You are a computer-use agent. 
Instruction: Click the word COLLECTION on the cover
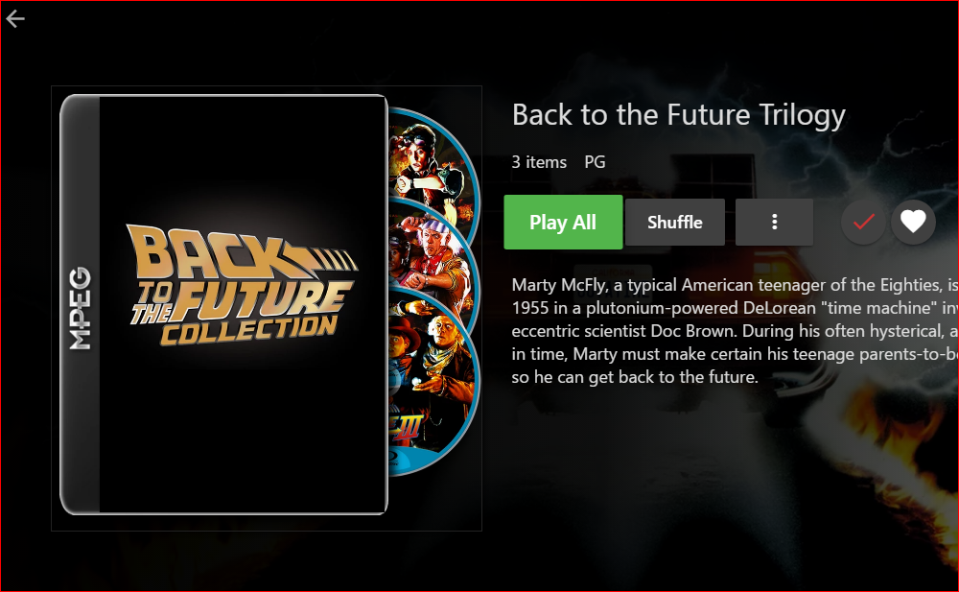[249, 330]
